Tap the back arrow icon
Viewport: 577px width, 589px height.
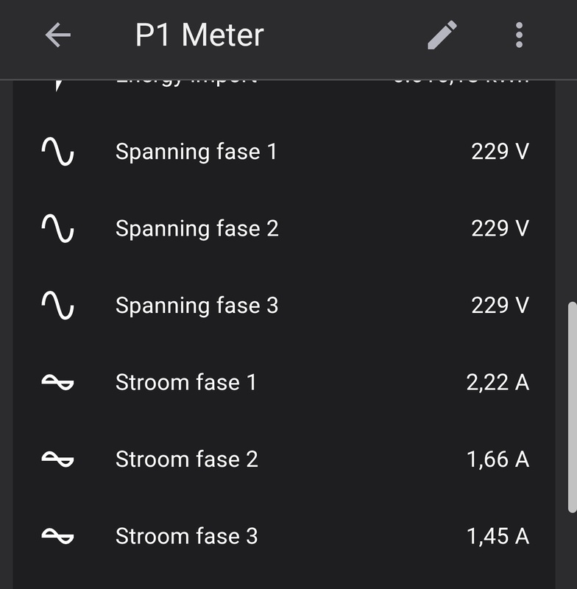pos(57,35)
